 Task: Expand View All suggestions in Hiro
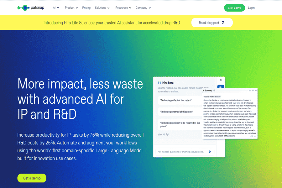pyautogui.click(x=163, y=134)
